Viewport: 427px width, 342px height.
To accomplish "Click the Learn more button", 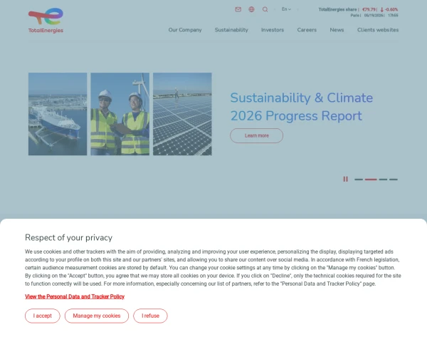I will tap(256, 135).
